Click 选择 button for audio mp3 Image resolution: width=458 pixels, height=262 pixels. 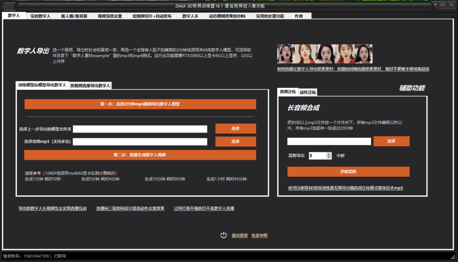click(x=235, y=141)
